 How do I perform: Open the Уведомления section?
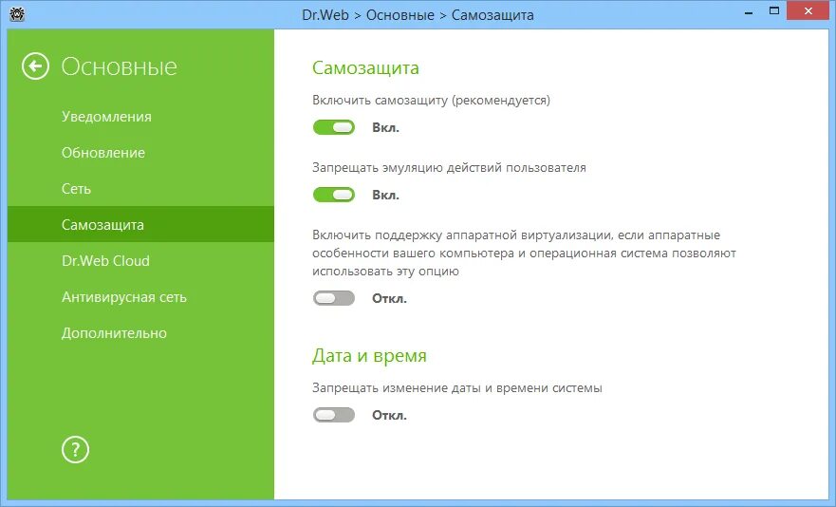click(140, 117)
